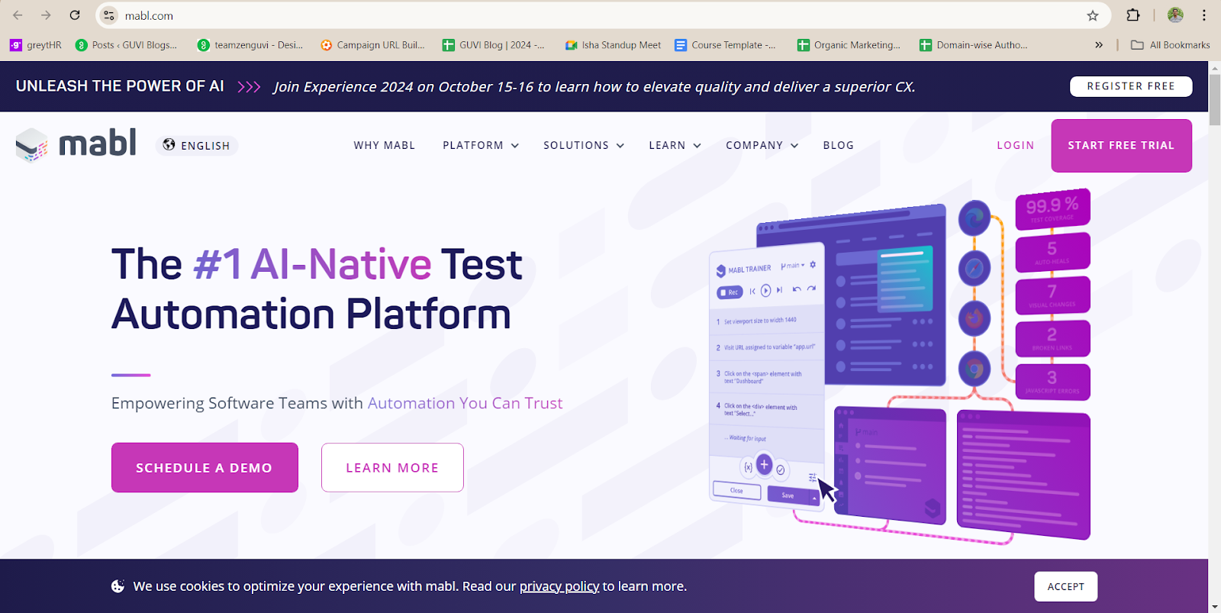Go back to the previous page

point(18,15)
